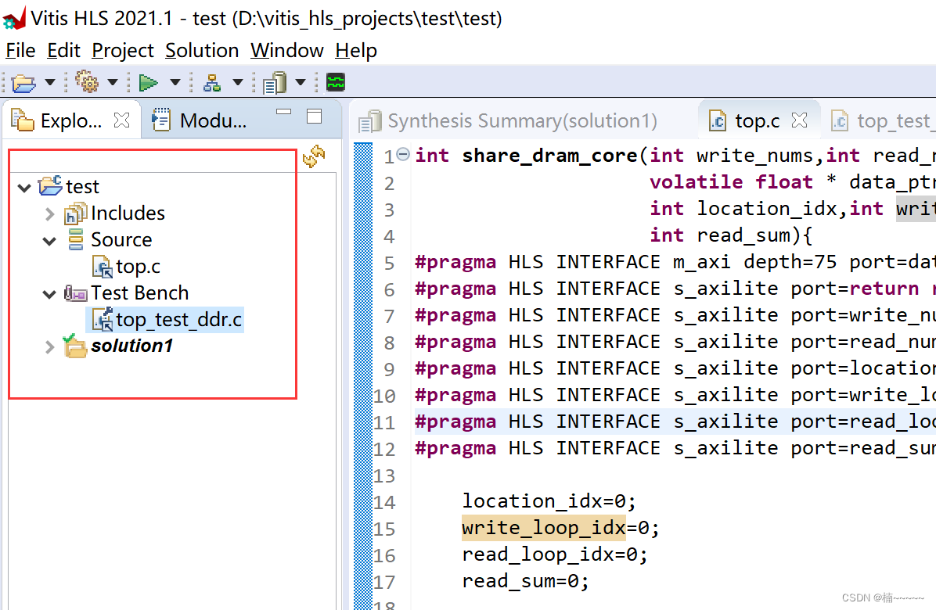Click the top_test_ddr.c file icon
Screen dimensions: 936x610
click(x=103, y=320)
